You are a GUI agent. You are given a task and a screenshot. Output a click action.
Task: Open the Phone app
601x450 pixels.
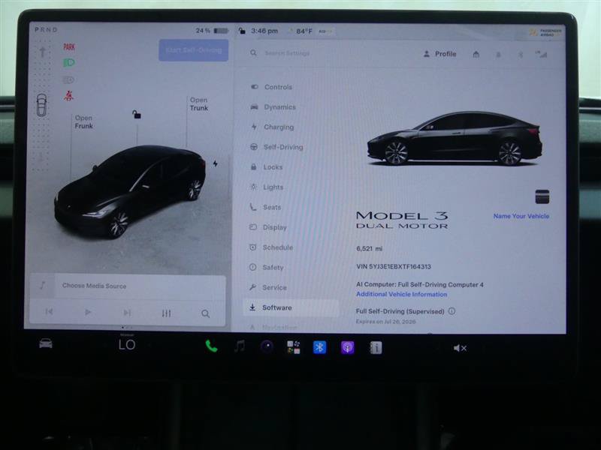pyautogui.click(x=211, y=346)
